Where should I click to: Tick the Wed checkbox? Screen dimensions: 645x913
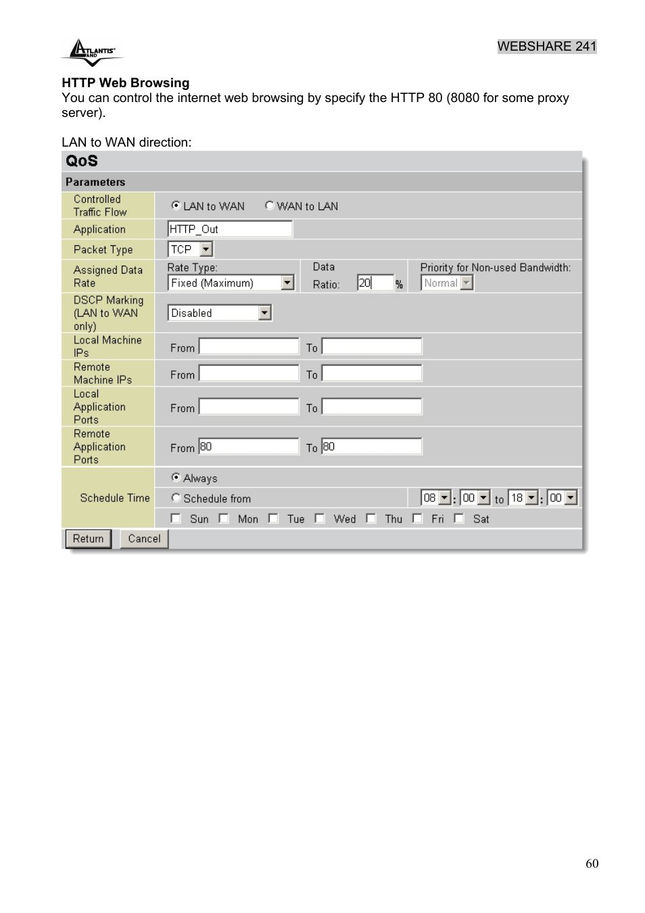coord(320,518)
